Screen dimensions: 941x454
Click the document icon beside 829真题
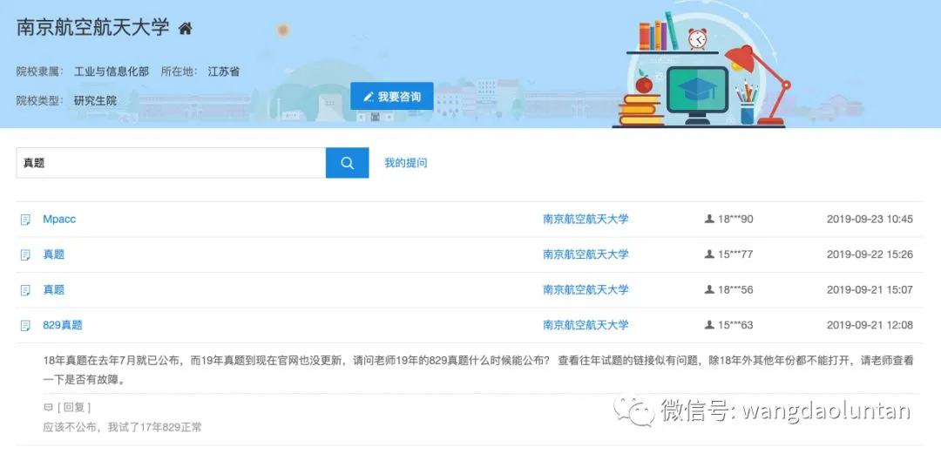(x=25, y=326)
